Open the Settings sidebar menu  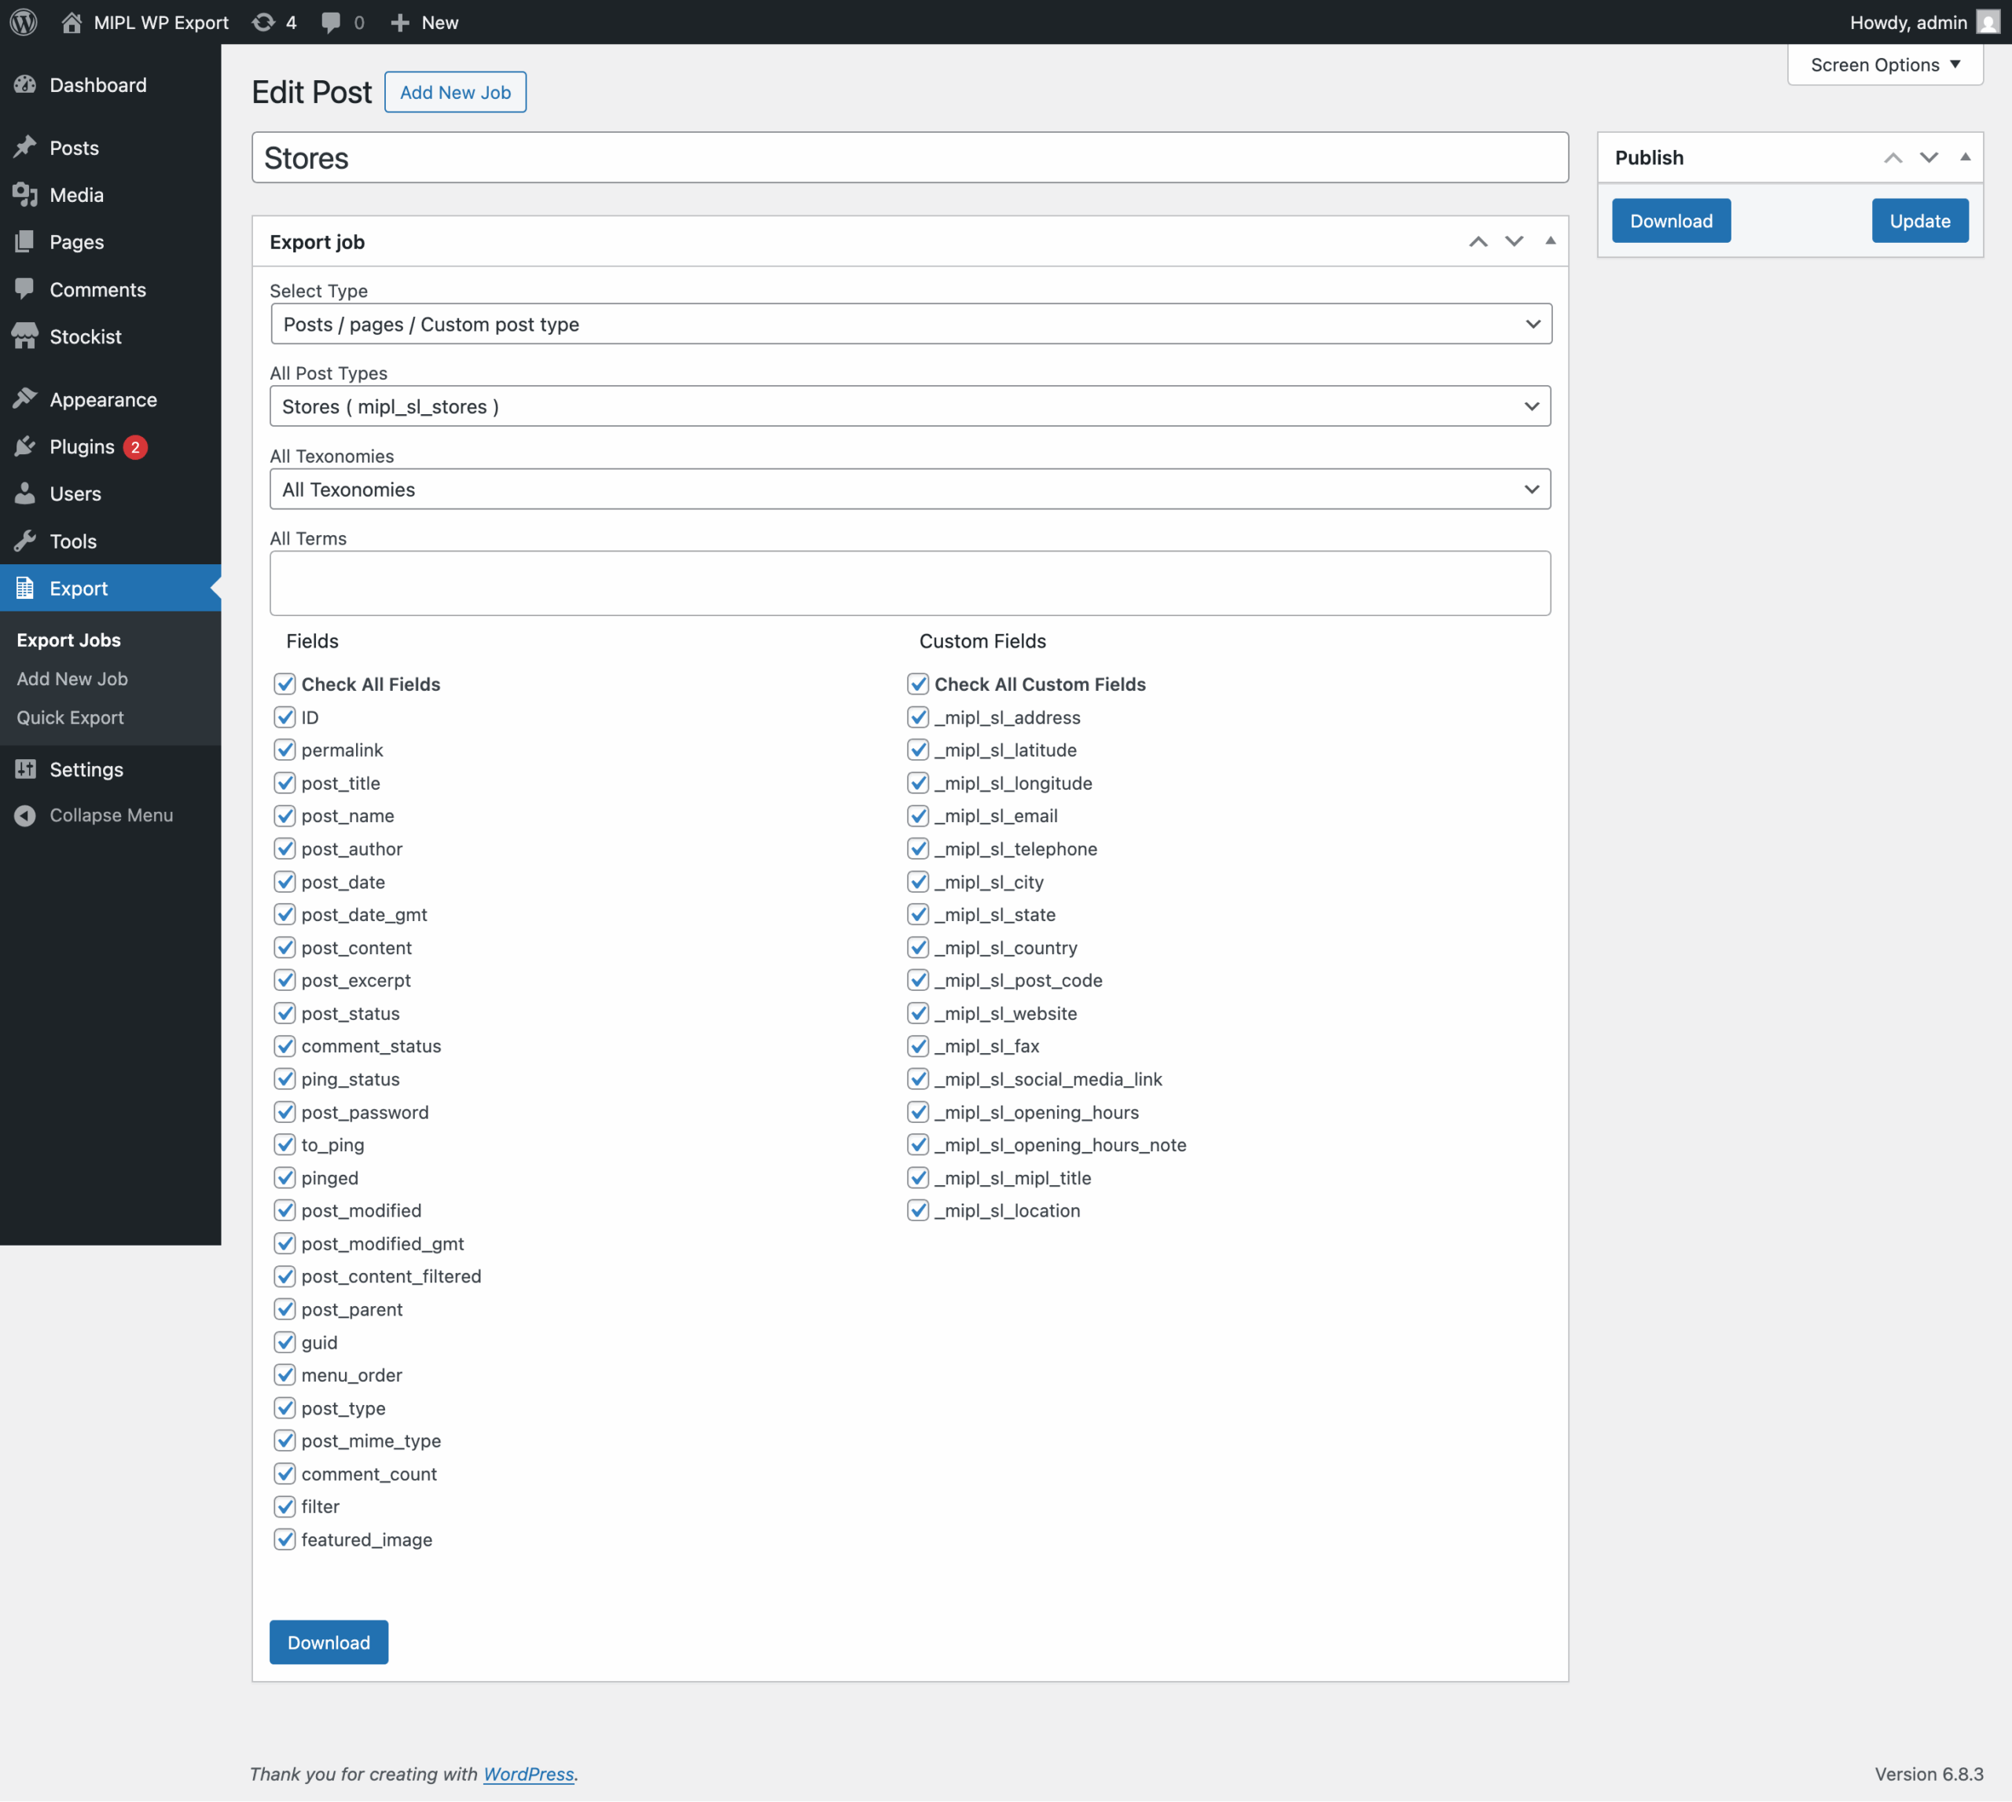coord(86,769)
